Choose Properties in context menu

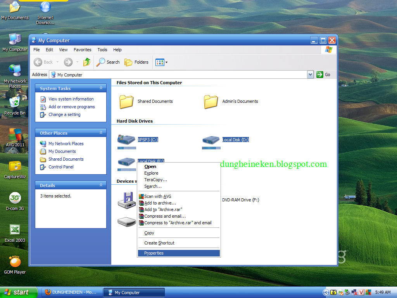click(x=178, y=253)
